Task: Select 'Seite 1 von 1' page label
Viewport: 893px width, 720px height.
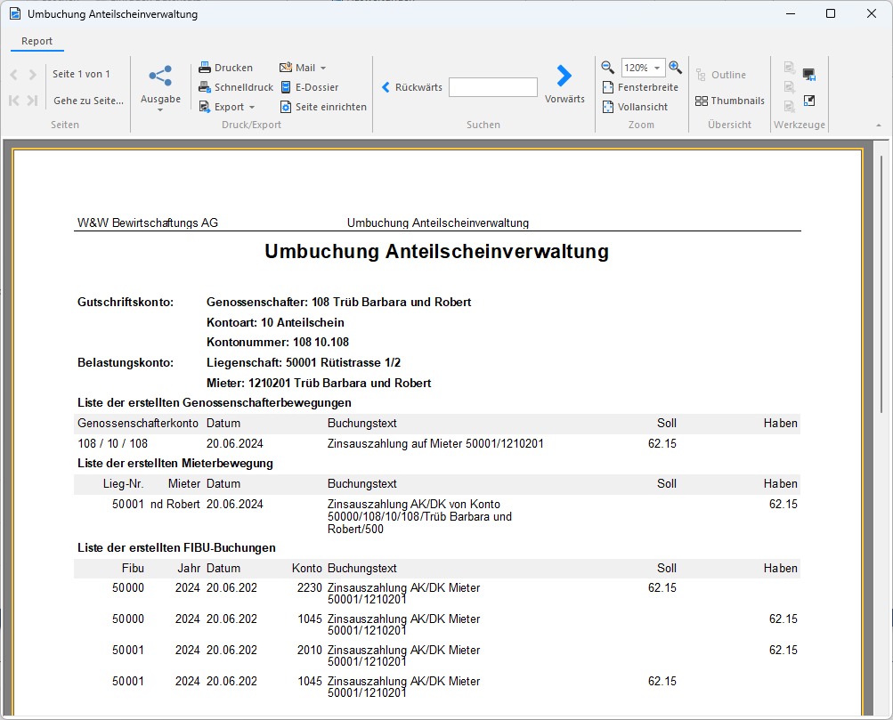Action: [81, 74]
